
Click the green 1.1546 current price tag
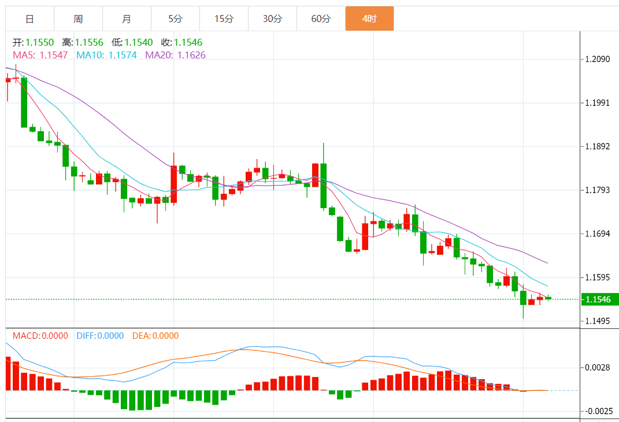click(600, 299)
